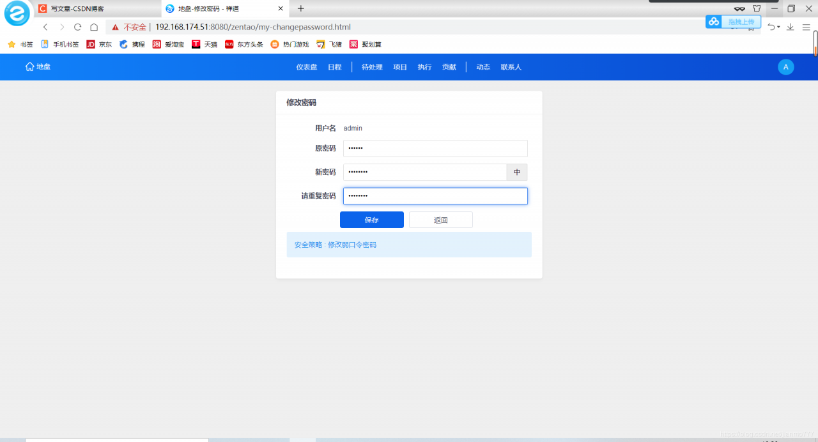Switch to the 写文章-CSDN博客 tab
The image size is (818, 442).
tap(96, 9)
